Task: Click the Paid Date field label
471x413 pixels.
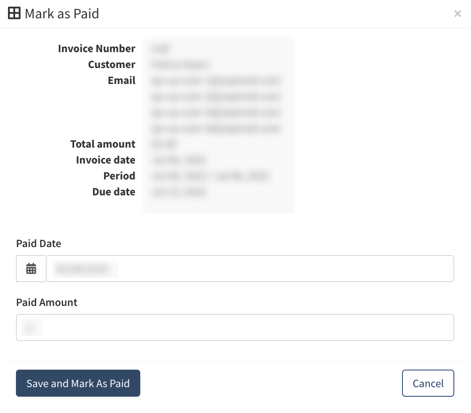Action: tap(39, 244)
